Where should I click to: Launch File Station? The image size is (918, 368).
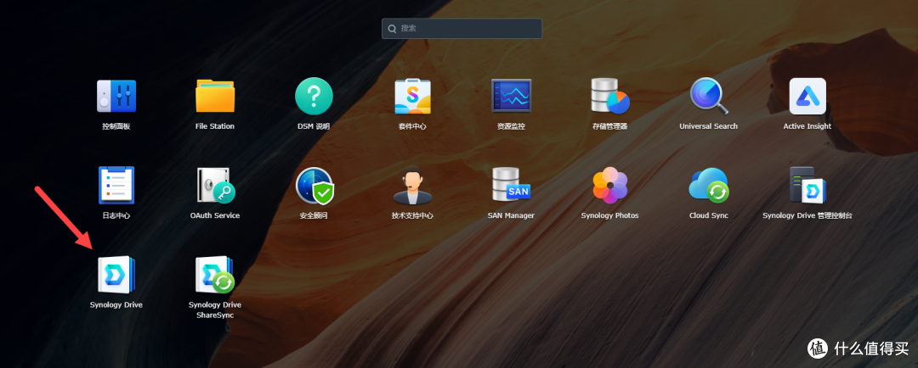[x=215, y=97]
